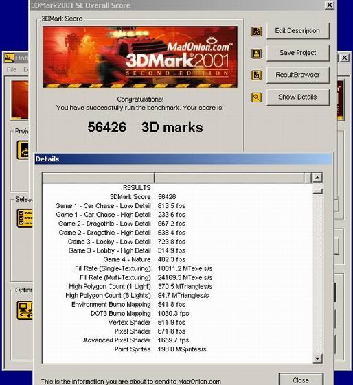Click the Details list scrollbar thumb
The height and width of the screenshot is (385, 353).
tap(317, 191)
